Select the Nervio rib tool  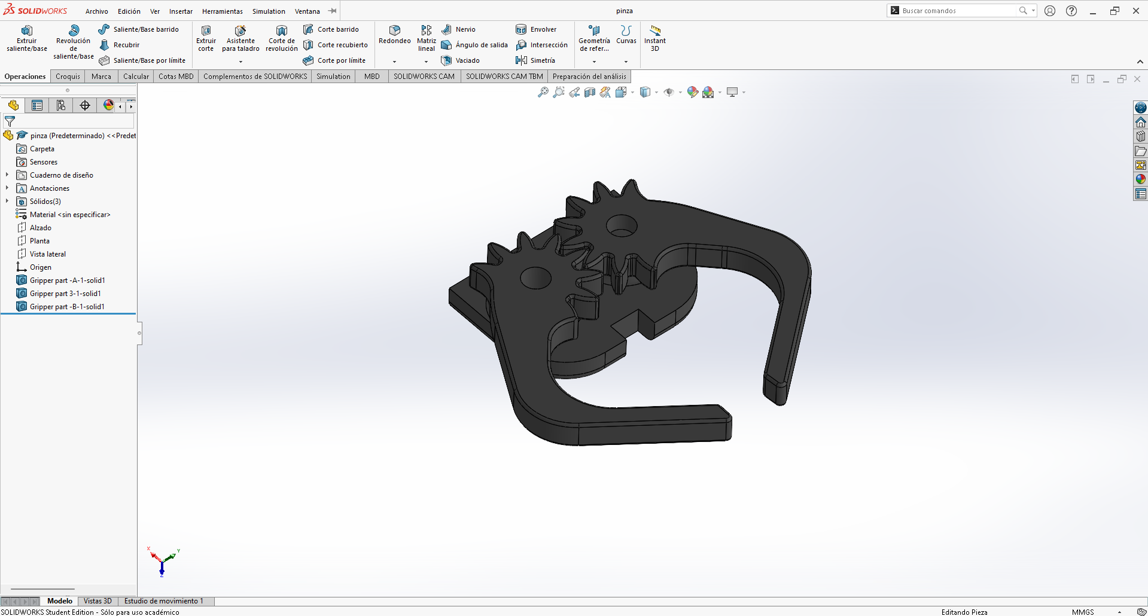458,29
